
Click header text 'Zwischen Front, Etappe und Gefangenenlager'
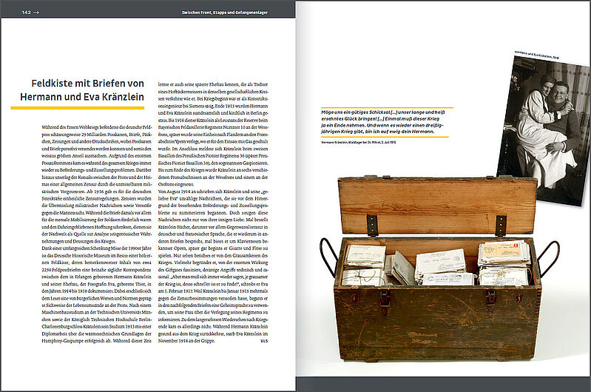(x=225, y=13)
